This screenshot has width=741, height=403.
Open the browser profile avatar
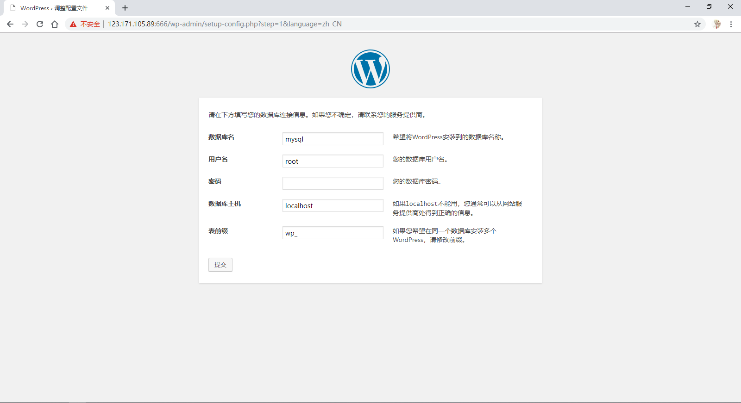(717, 24)
